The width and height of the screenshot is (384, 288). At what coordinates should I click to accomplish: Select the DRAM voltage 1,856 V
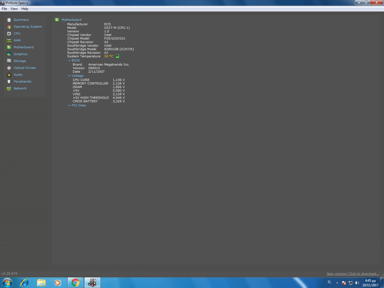pyautogui.click(x=119, y=87)
